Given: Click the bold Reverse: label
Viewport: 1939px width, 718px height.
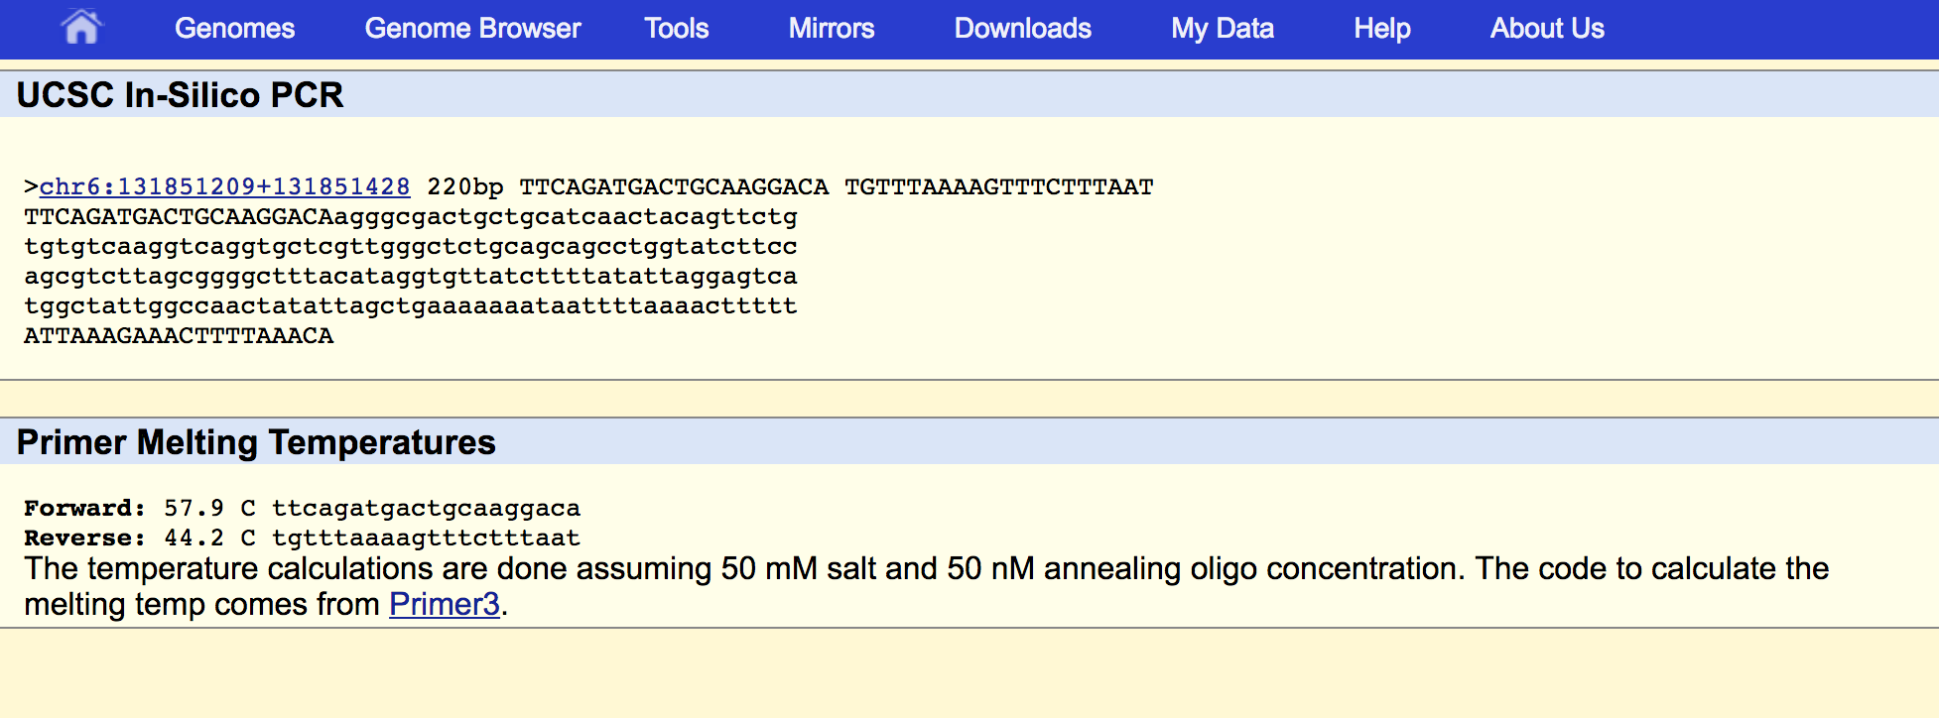Looking at the screenshot, I should click(x=84, y=538).
